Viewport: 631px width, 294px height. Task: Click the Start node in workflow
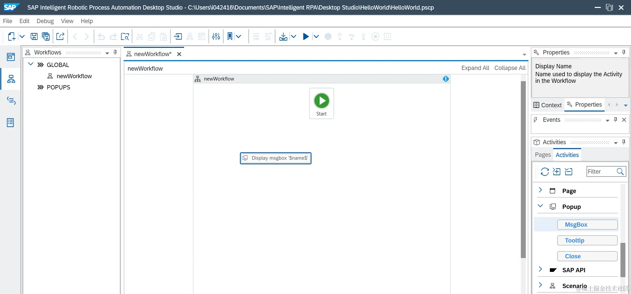[322, 103]
